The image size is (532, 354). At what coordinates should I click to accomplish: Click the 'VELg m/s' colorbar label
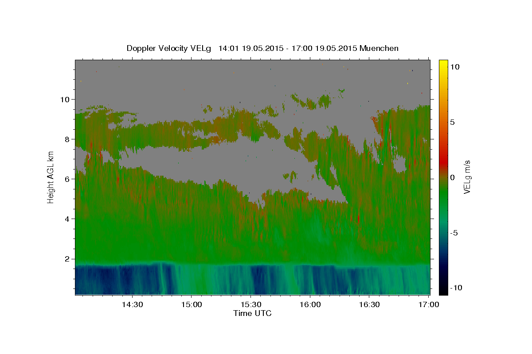[467, 177]
